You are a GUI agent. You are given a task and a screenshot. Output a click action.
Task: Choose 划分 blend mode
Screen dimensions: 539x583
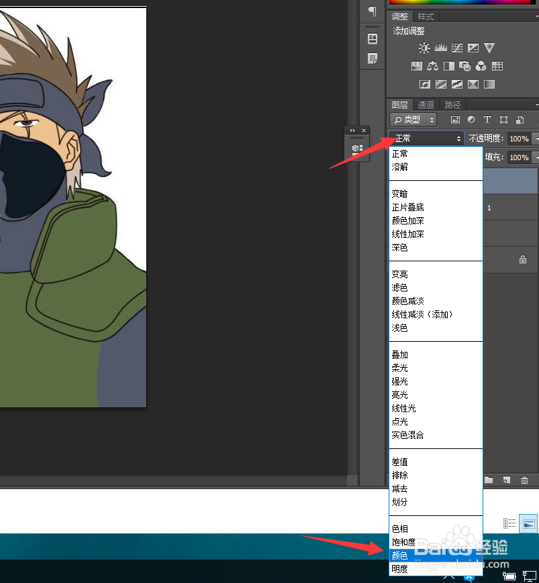pos(436,502)
